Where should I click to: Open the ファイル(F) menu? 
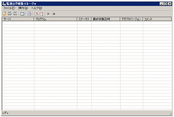[x=9, y=8]
